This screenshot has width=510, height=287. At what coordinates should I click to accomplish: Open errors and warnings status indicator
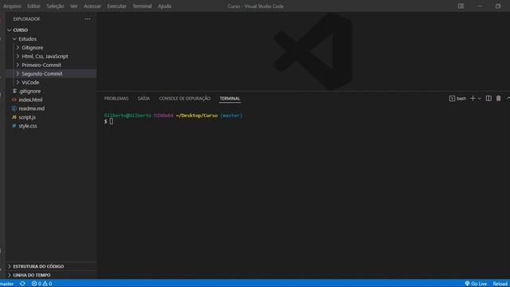[x=41, y=284]
